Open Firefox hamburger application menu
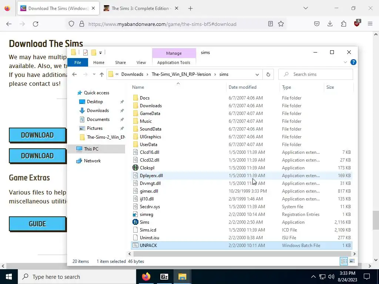This screenshot has width=379, height=284. (370, 24)
